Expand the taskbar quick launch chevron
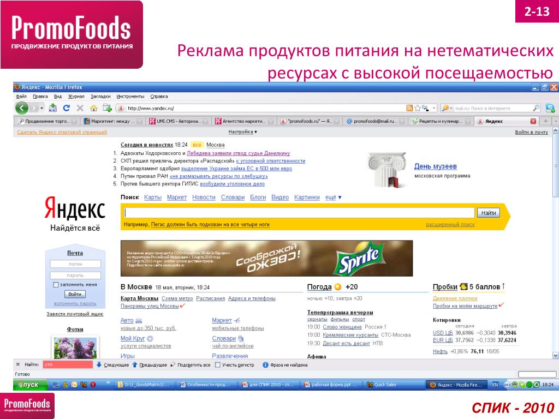 coord(108,383)
